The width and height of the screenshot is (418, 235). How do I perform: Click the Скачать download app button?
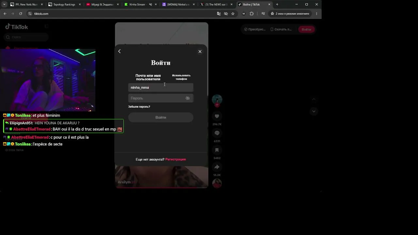[x=281, y=29]
